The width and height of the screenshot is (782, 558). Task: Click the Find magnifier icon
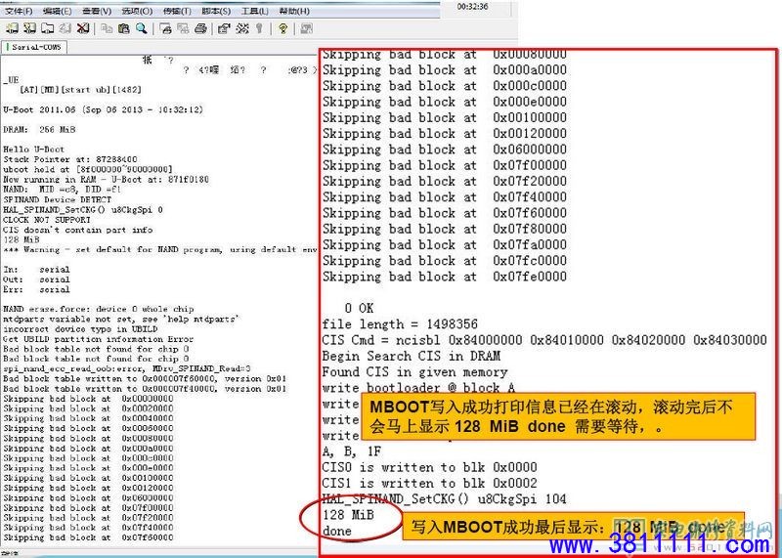pyautogui.click(x=141, y=28)
